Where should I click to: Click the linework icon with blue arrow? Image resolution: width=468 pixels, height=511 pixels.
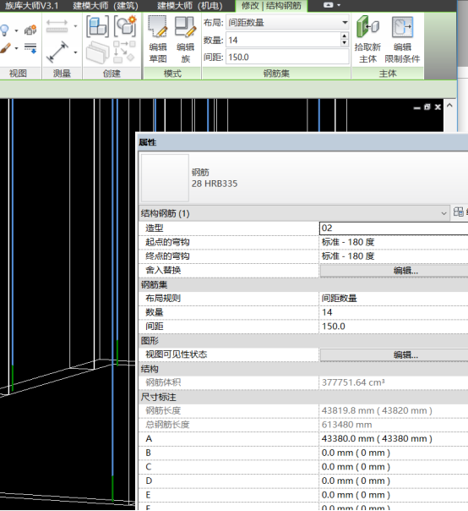30,48
